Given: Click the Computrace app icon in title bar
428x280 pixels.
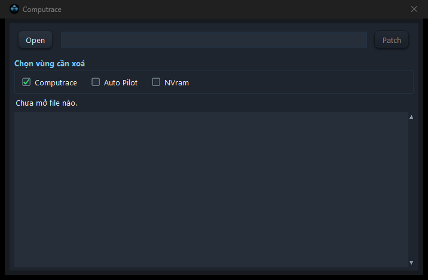Looking at the screenshot, I should point(14,9).
